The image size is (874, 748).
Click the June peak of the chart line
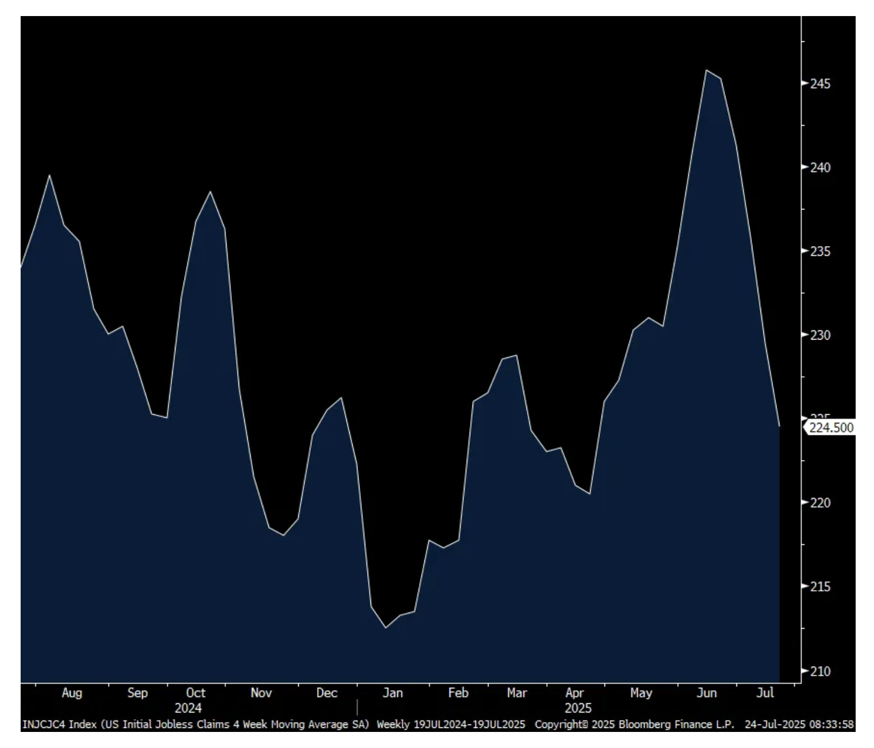[x=707, y=71]
